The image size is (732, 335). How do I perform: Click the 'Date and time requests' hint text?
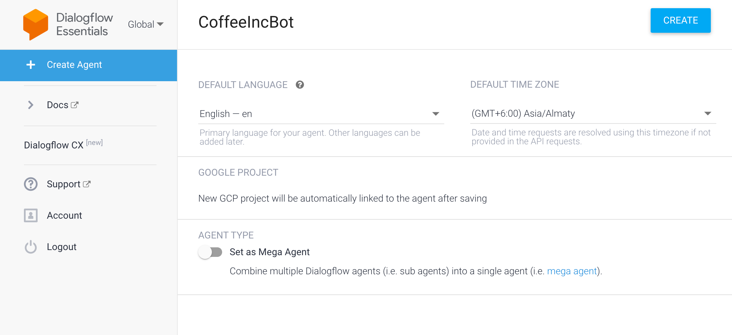click(x=591, y=137)
